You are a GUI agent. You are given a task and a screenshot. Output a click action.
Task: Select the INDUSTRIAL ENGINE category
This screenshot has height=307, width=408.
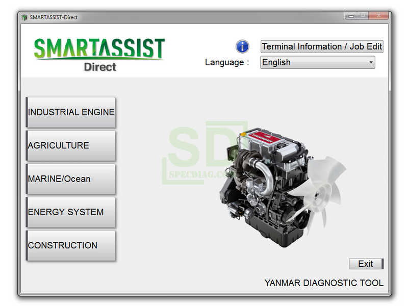(x=71, y=112)
